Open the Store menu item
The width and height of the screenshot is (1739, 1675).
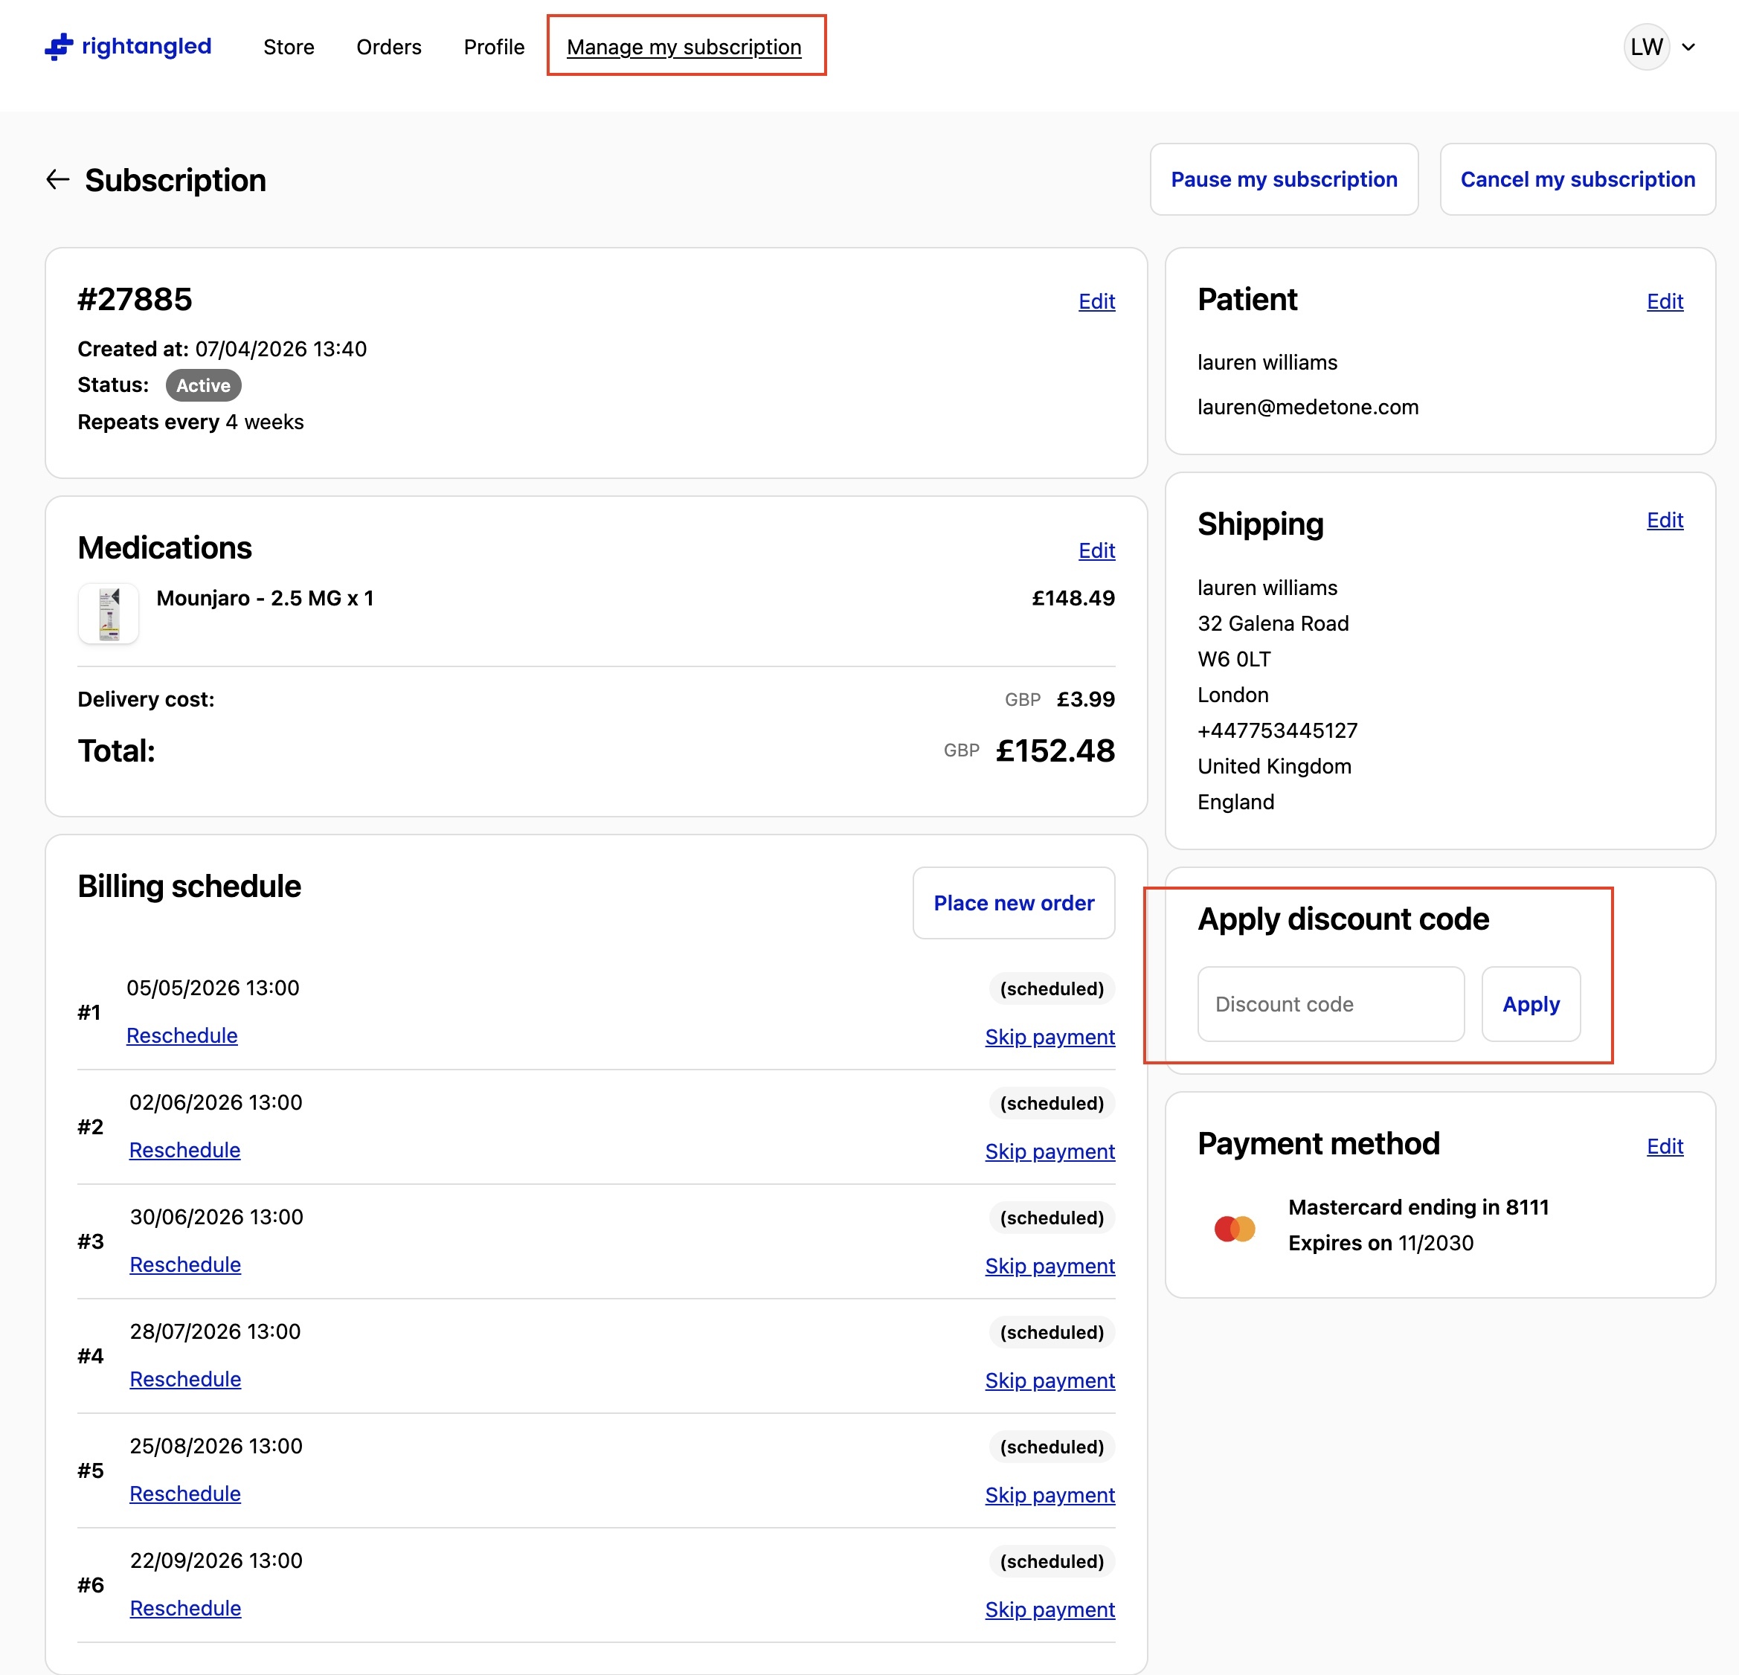click(x=289, y=47)
